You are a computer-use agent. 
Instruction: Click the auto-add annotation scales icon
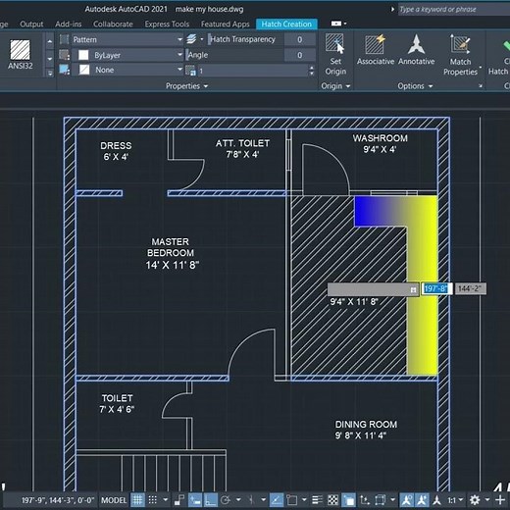tap(422, 499)
